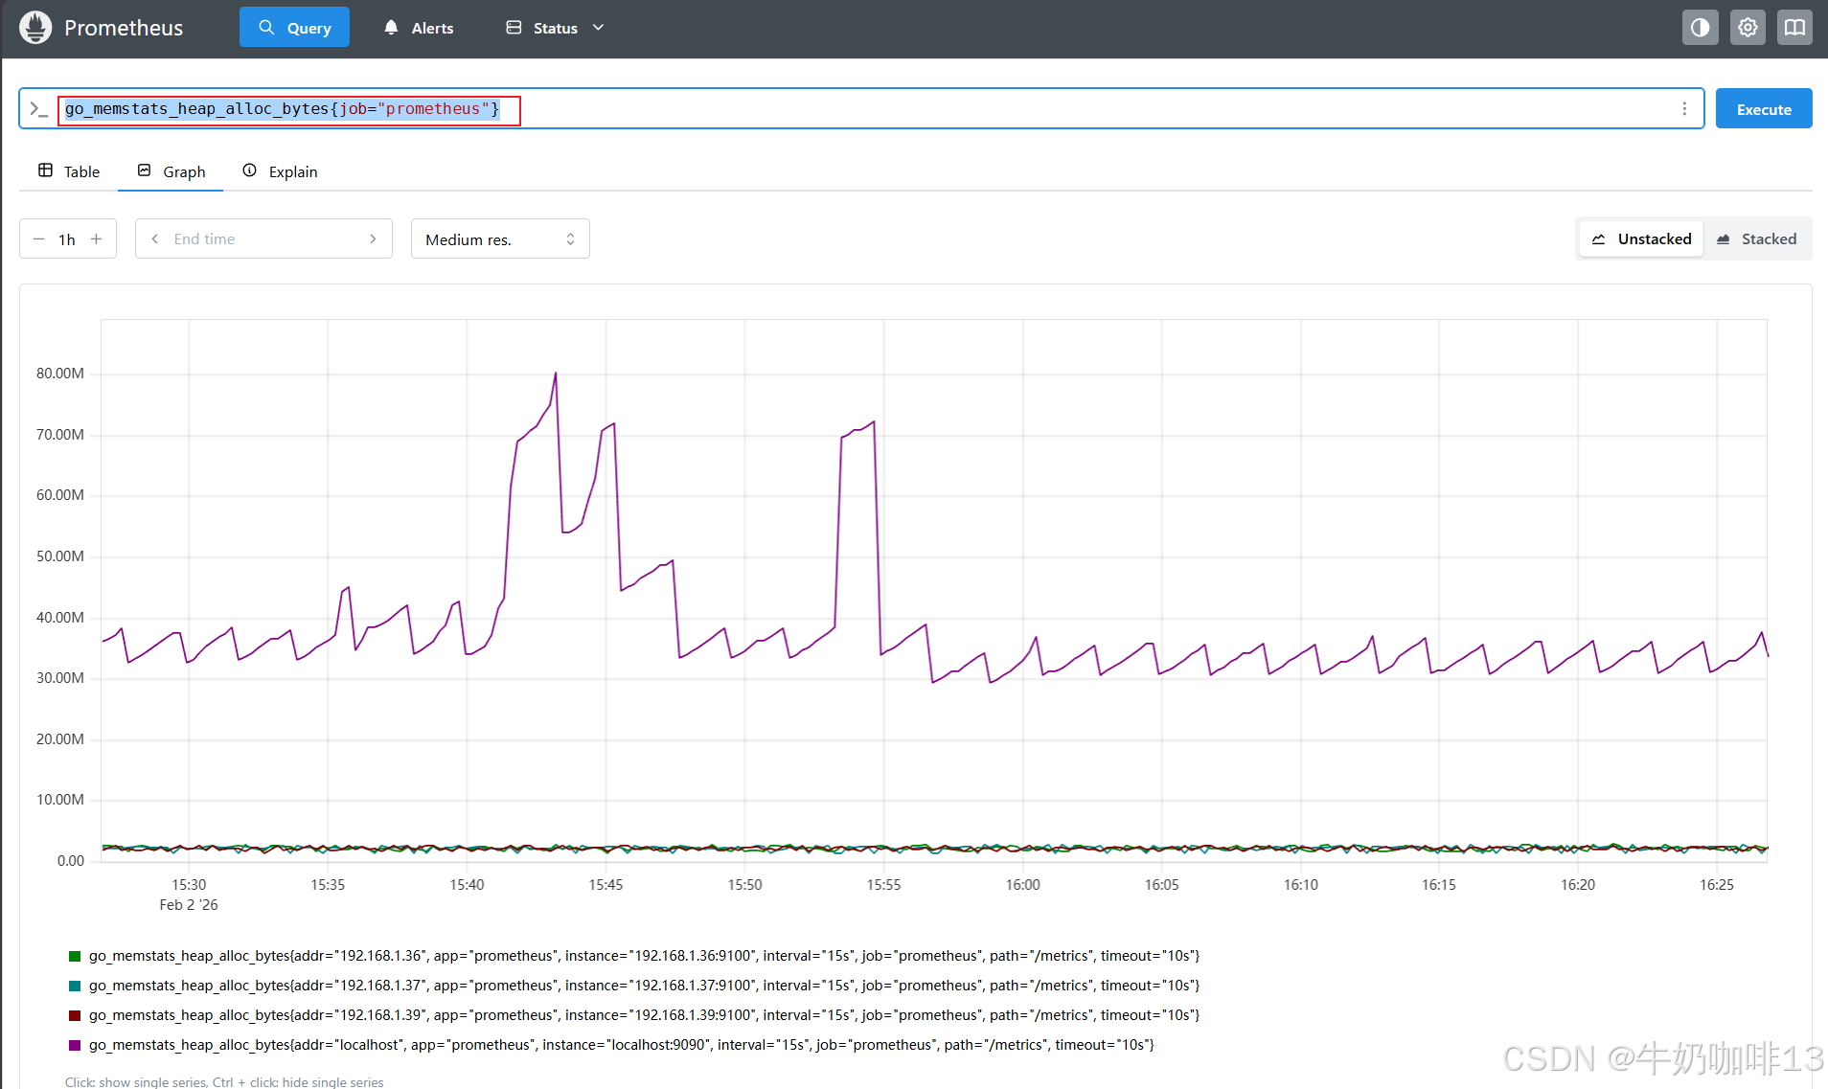Click the teal 192.168.1.37 legend swatch
Image resolution: width=1828 pixels, height=1089 pixels.
click(75, 986)
